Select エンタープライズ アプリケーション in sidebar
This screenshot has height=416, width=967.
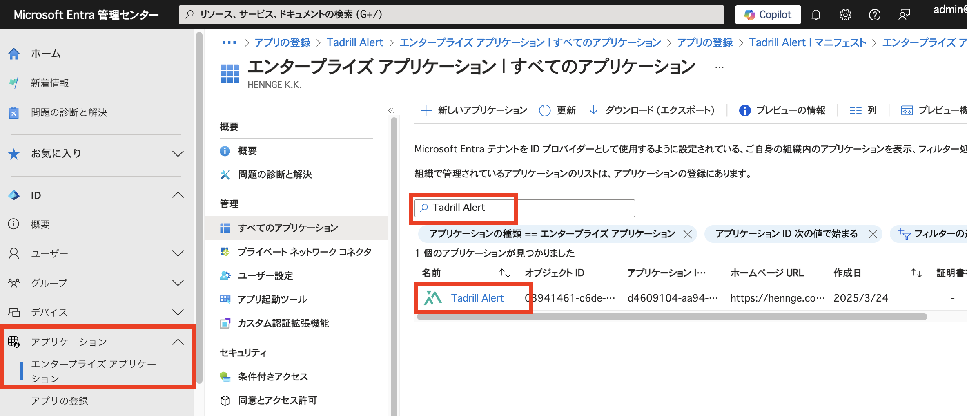pyautogui.click(x=94, y=371)
